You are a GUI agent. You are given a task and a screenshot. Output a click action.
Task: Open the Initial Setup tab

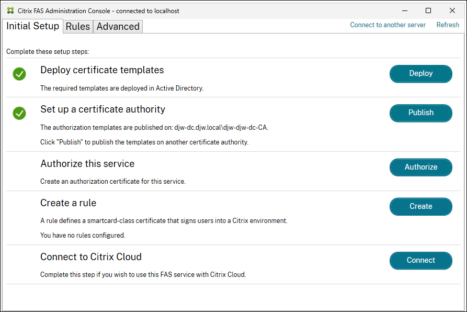pyautogui.click(x=32, y=26)
